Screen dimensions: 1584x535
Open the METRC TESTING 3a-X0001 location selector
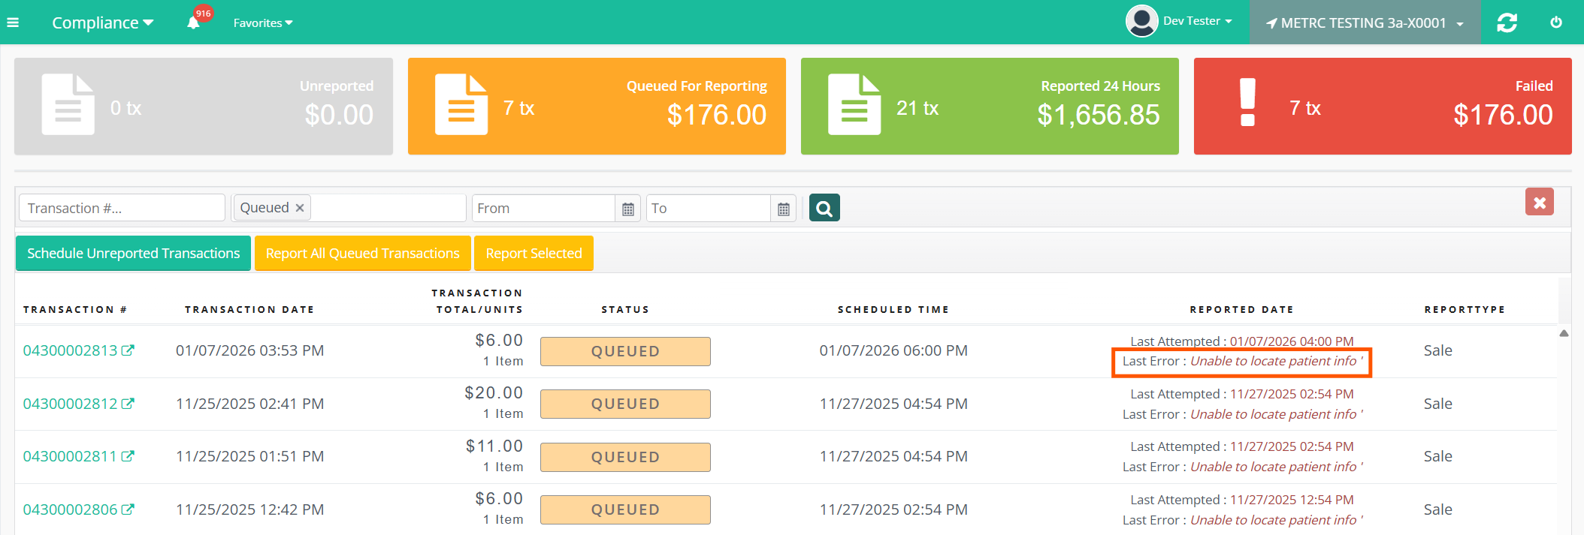coord(1365,23)
